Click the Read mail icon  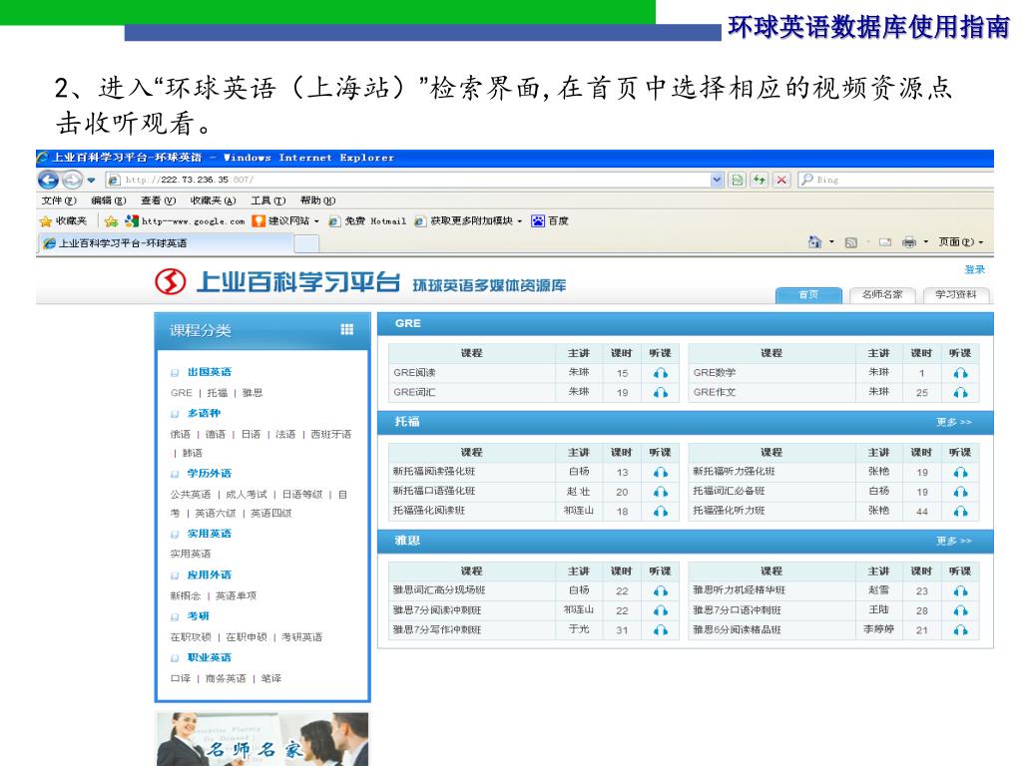[x=885, y=242]
